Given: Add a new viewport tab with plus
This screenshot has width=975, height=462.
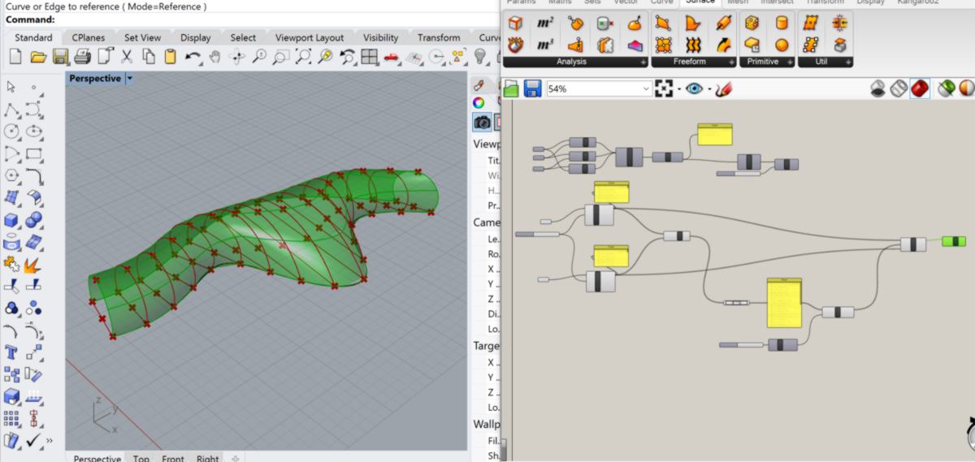Looking at the screenshot, I should click(x=235, y=458).
